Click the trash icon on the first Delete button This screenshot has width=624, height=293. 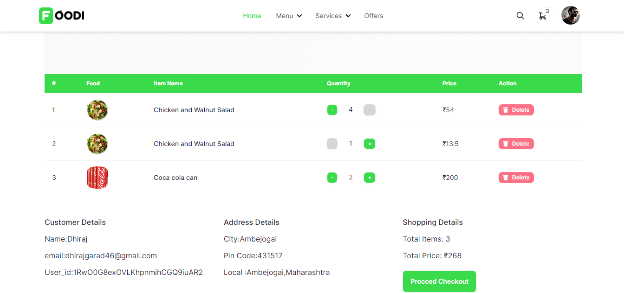[x=506, y=110]
